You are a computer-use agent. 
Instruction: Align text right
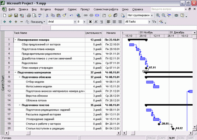[120, 22]
